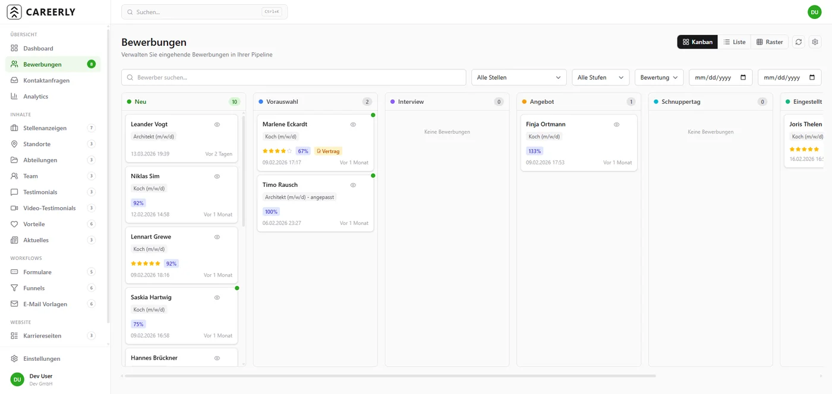Toggle eye icon on Marlene Eckardt card
This screenshot has width=832, height=394.
coord(353,125)
